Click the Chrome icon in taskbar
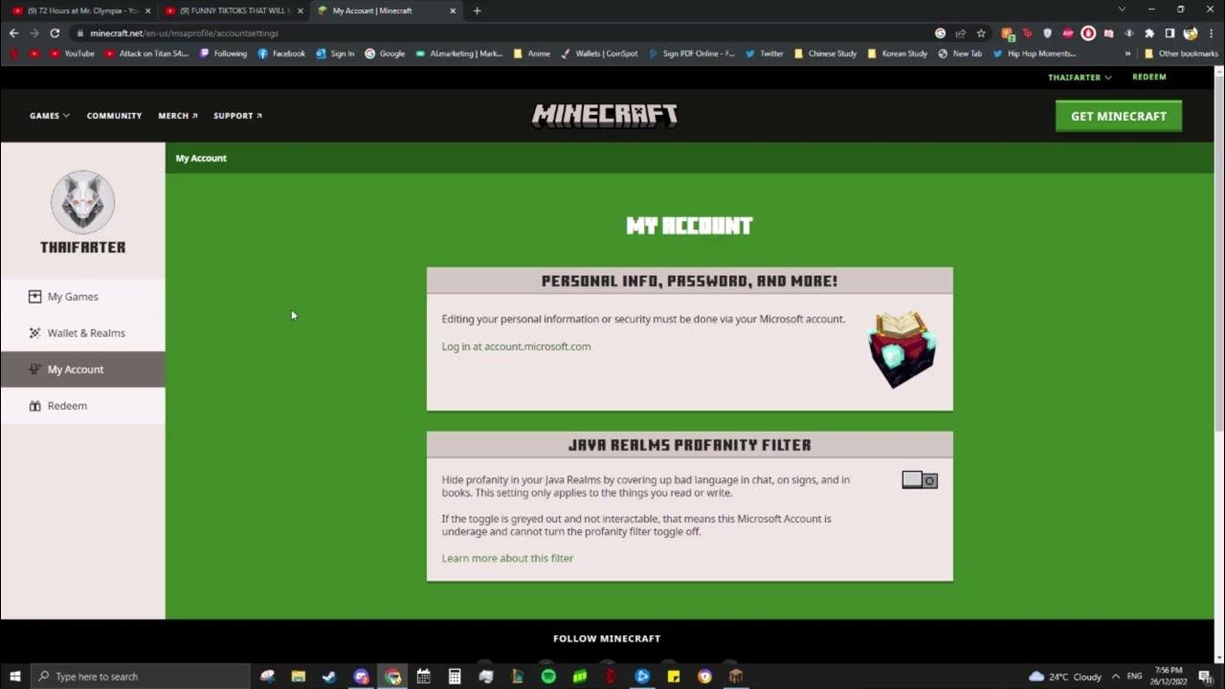1225x689 pixels. [x=392, y=677]
